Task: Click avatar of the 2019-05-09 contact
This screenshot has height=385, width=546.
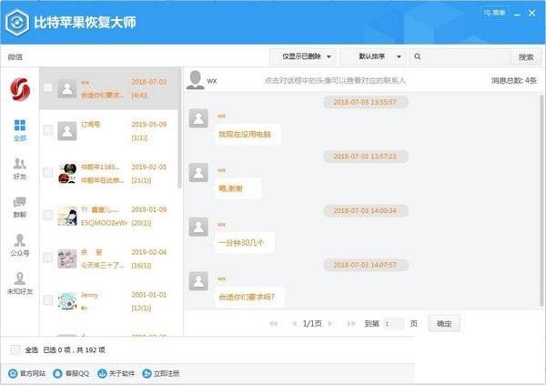Action: [x=66, y=131]
